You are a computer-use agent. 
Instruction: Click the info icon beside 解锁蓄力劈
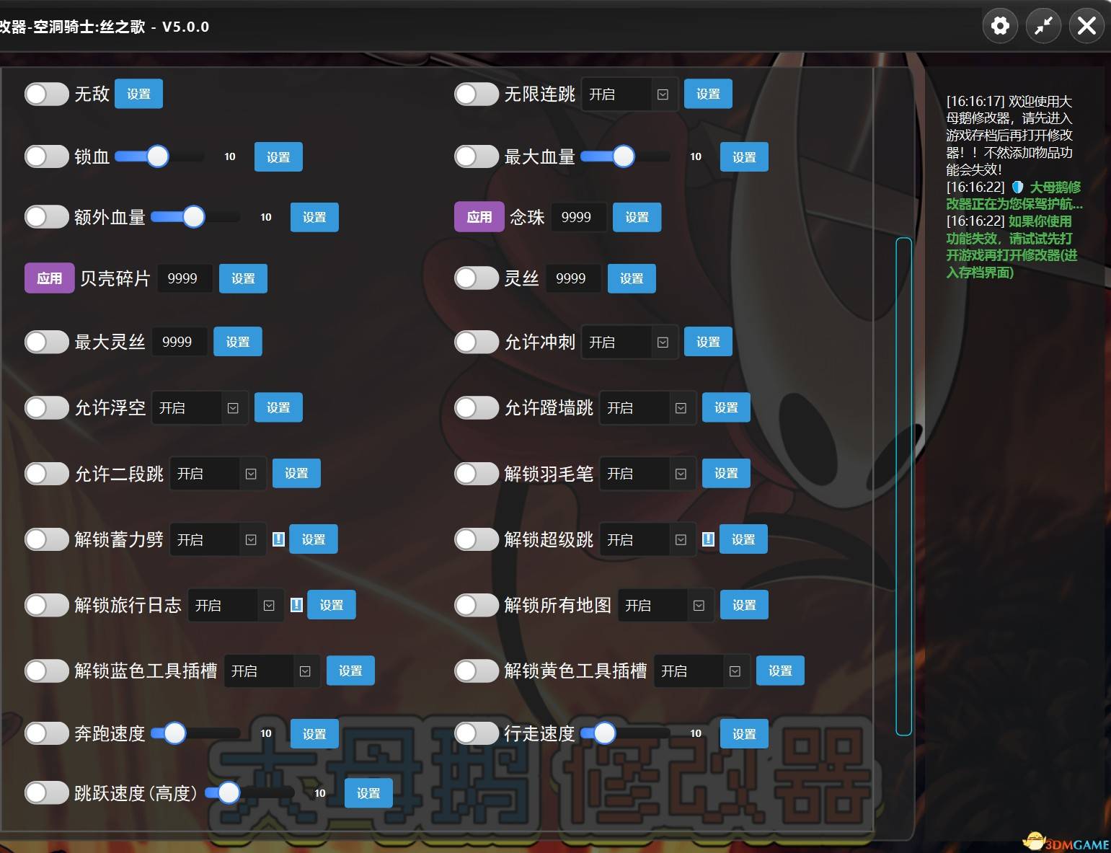coord(278,539)
